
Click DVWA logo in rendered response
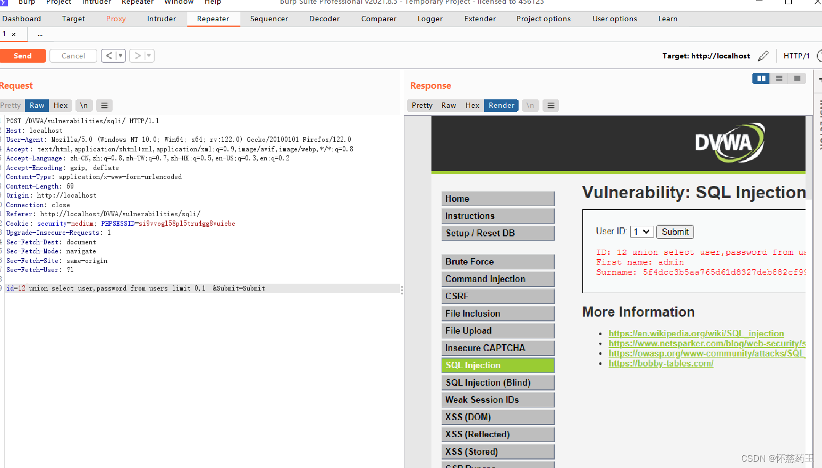[730, 142]
